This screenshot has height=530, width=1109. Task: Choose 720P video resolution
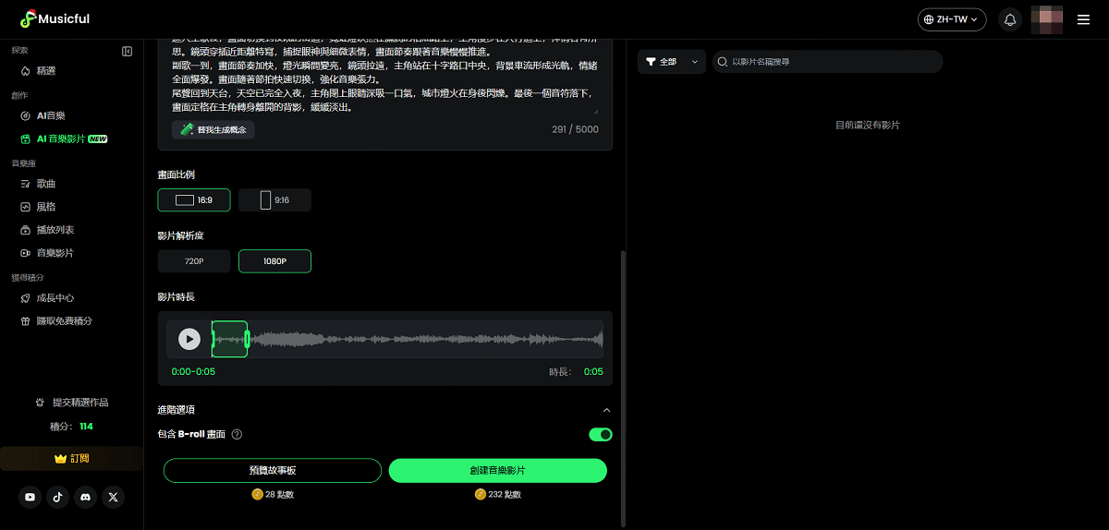coord(194,261)
